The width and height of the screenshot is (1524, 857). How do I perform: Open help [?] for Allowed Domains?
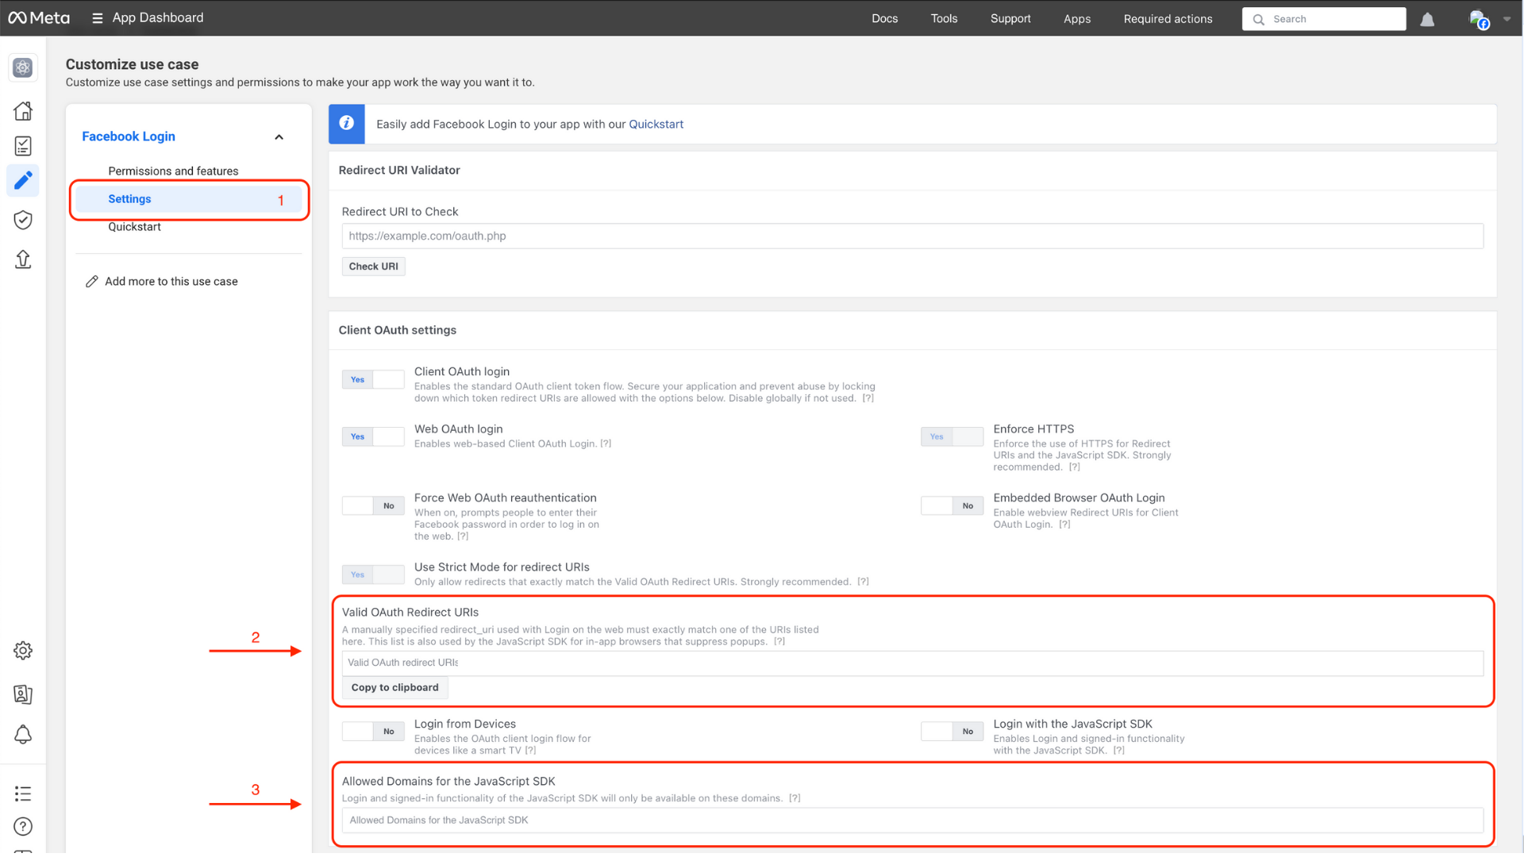coord(795,798)
